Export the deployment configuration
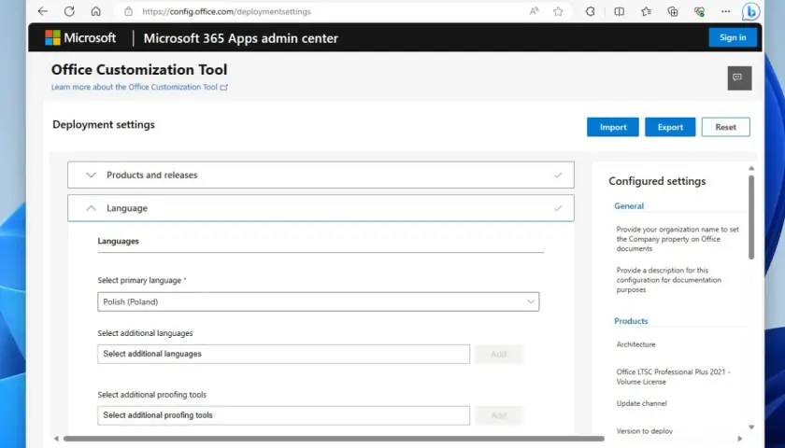The image size is (785, 448). (670, 127)
